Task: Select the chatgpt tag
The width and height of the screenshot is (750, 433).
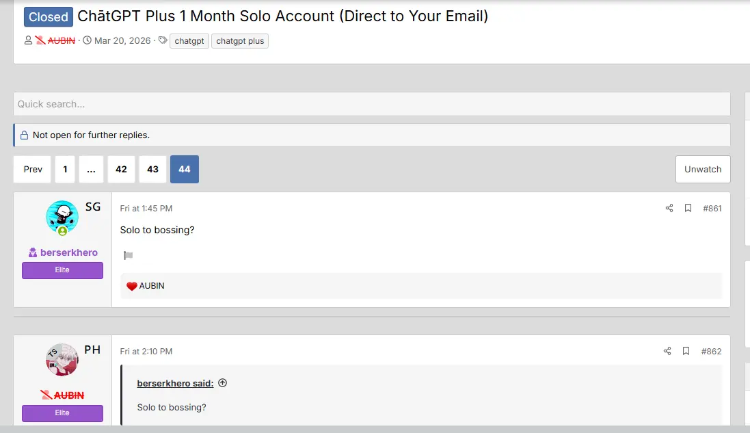Action: [x=189, y=40]
